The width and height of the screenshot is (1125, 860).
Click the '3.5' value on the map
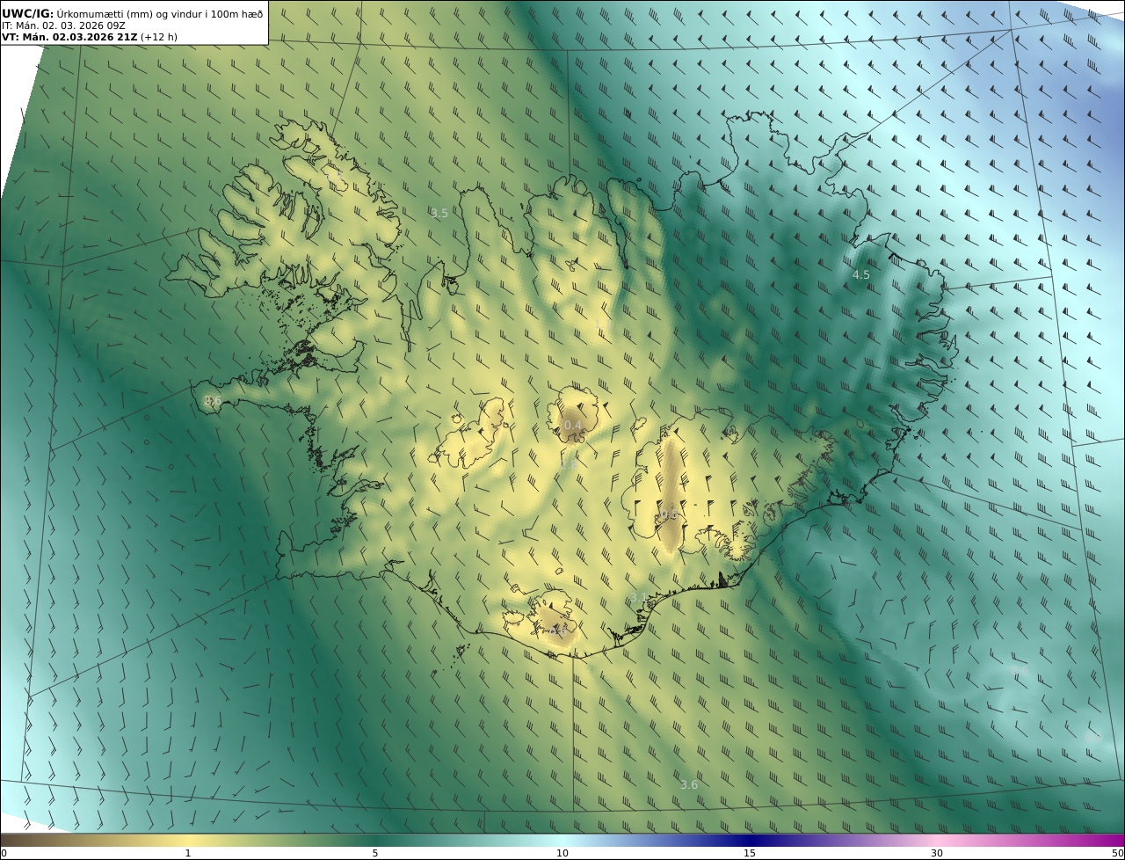pos(439,213)
